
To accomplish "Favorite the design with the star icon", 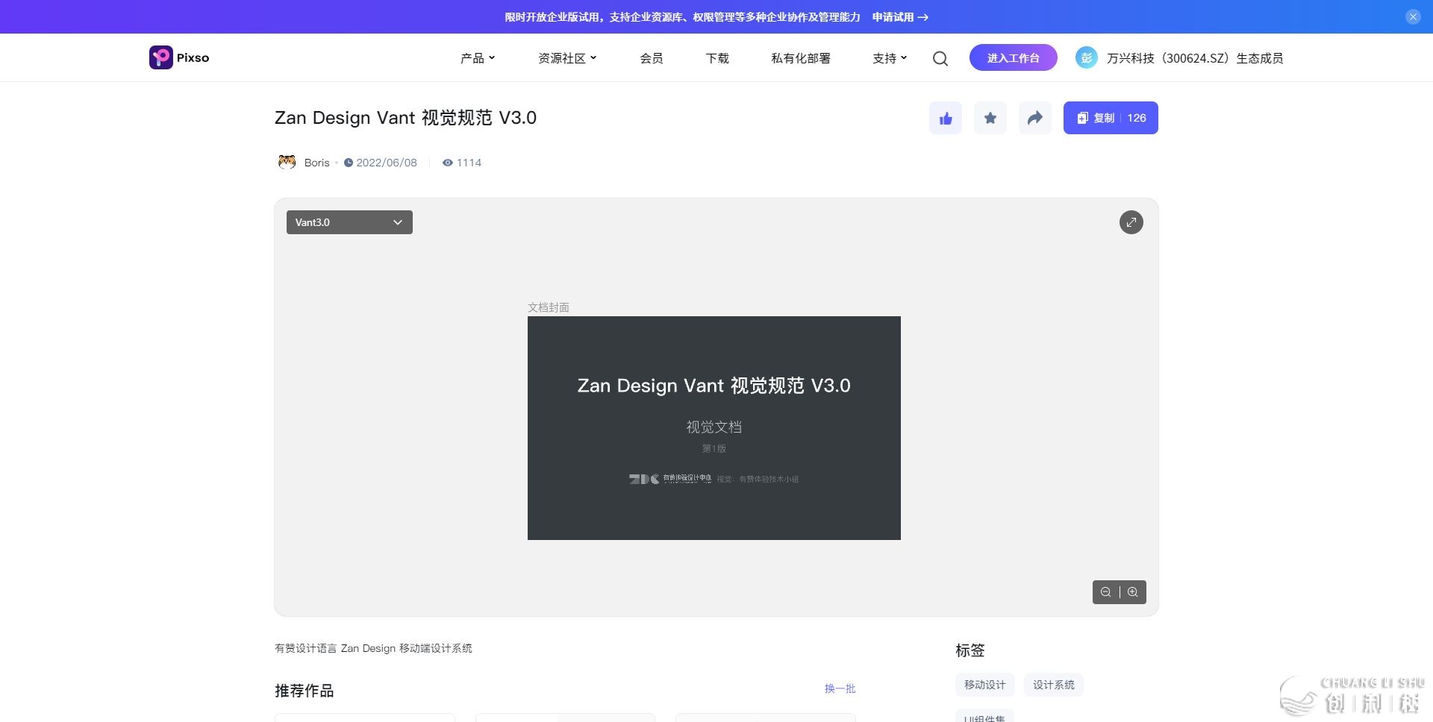I will click(990, 117).
